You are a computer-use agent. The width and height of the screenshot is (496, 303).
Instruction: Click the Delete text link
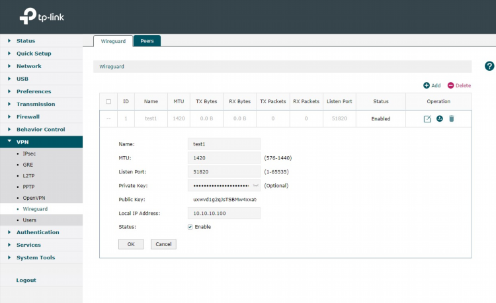tap(463, 85)
